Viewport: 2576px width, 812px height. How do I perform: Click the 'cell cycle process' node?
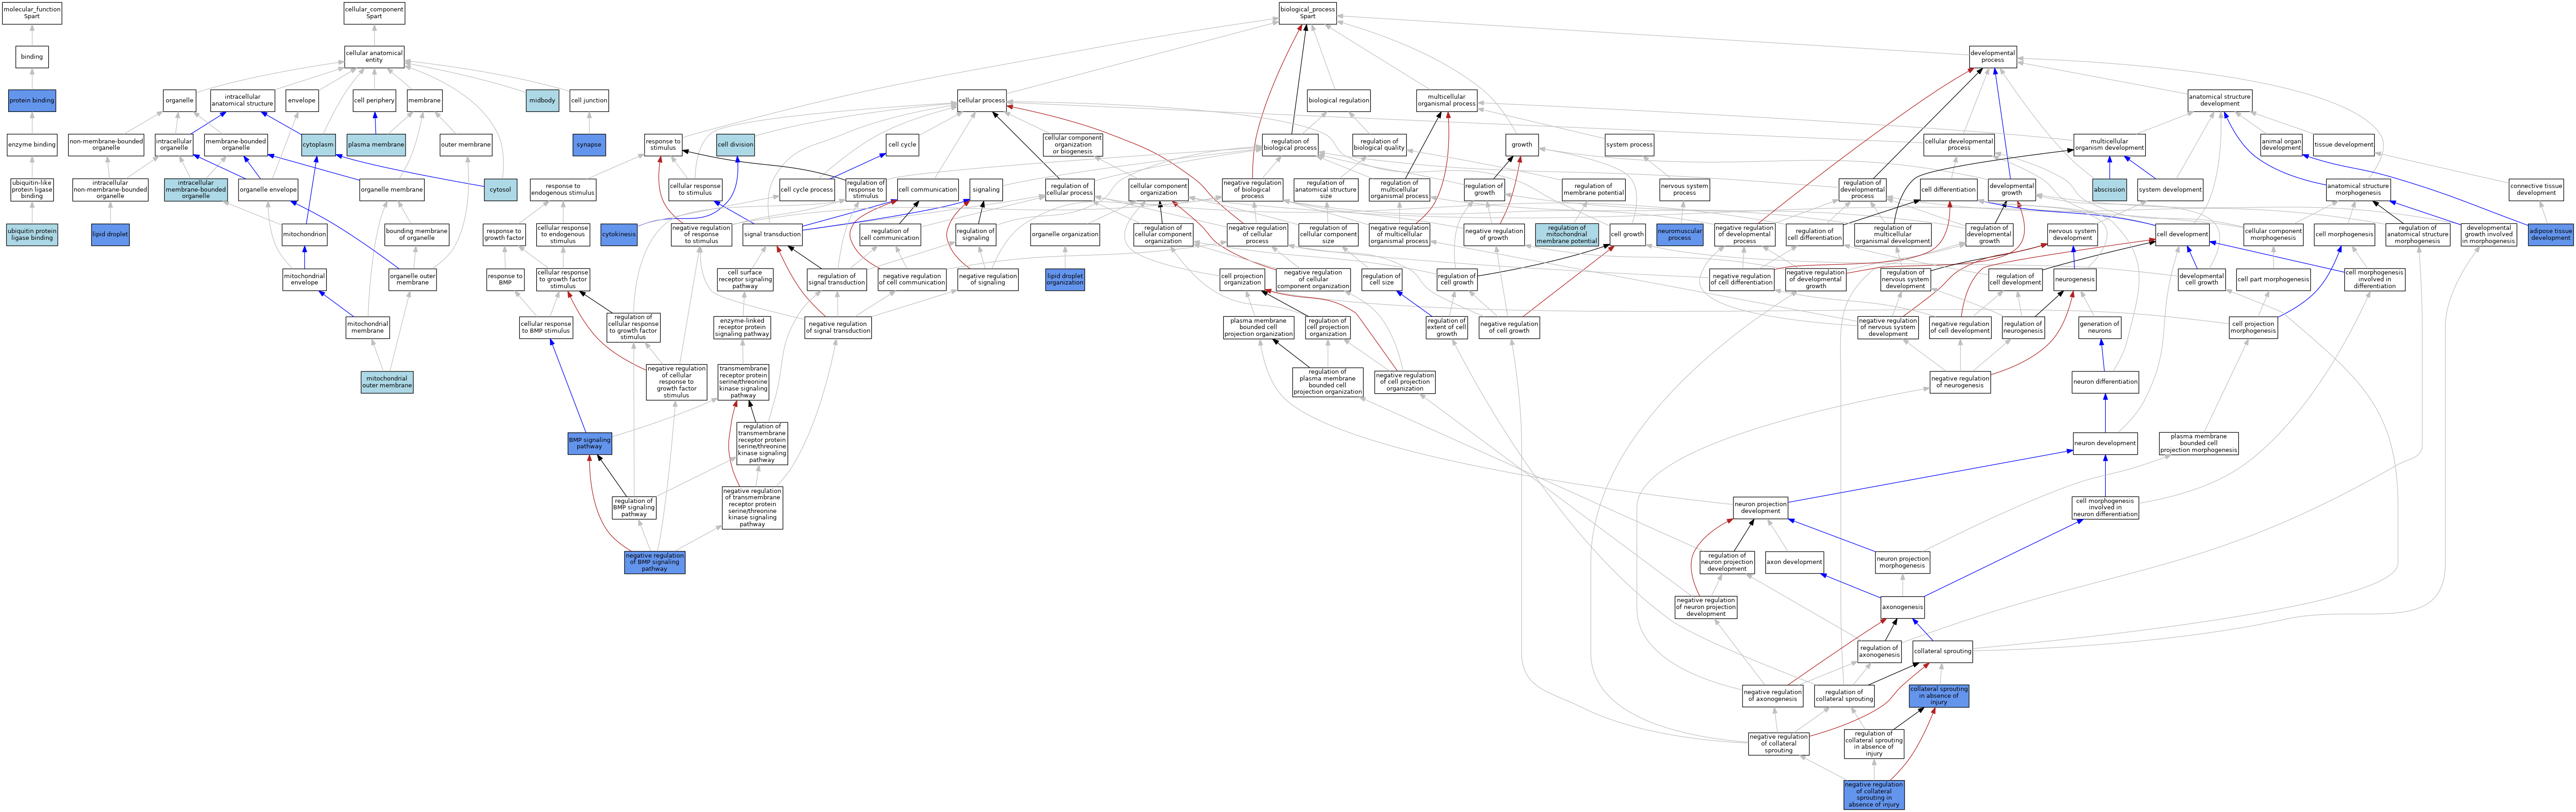[806, 190]
